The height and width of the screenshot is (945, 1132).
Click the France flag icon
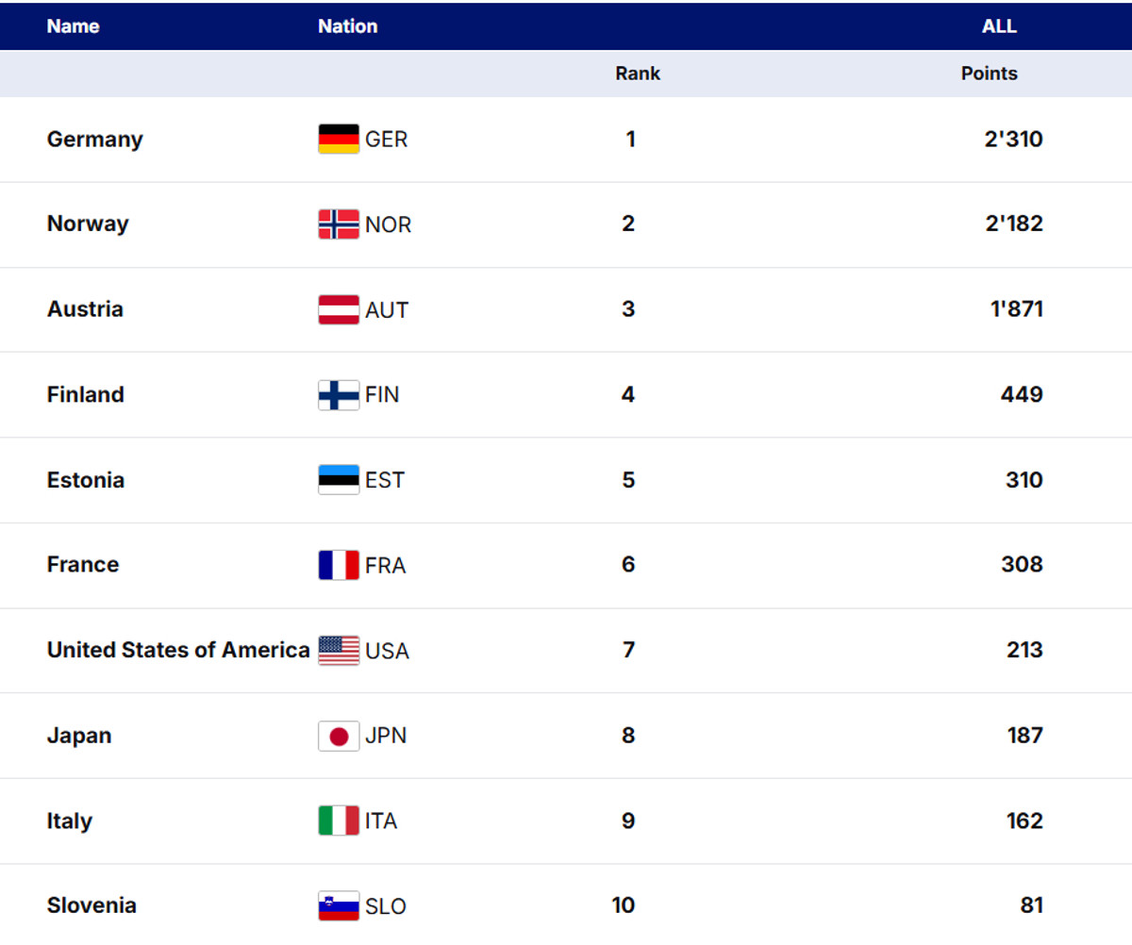point(339,565)
